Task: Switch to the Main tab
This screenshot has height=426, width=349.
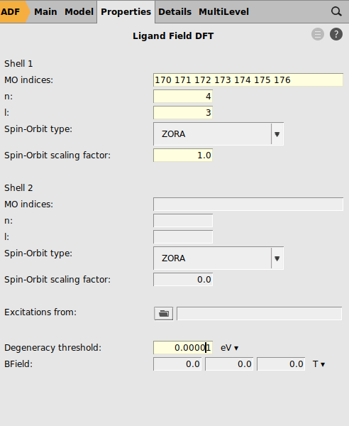Action: point(45,11)
